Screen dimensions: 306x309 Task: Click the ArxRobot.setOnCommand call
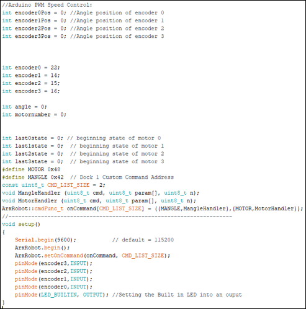(x=92, y=256)
